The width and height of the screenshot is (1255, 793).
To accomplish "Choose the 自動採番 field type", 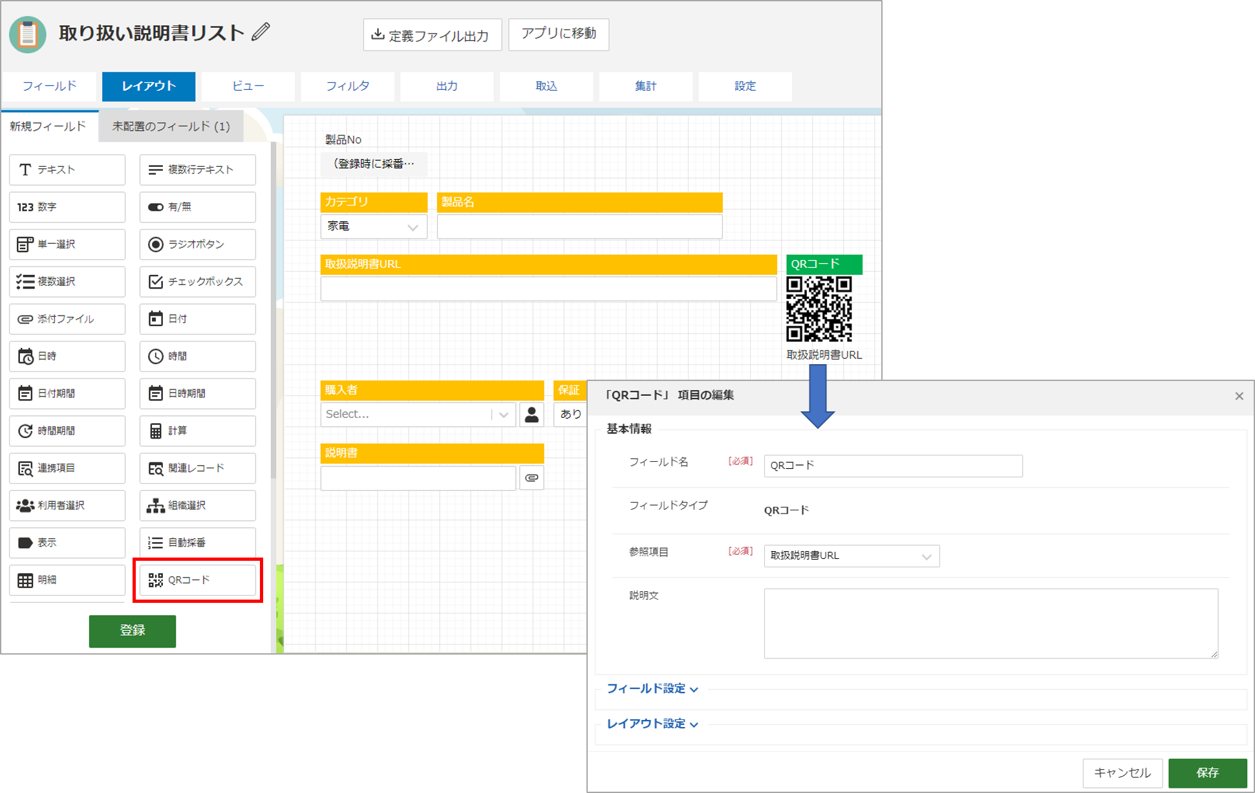I will coord(198,543).
